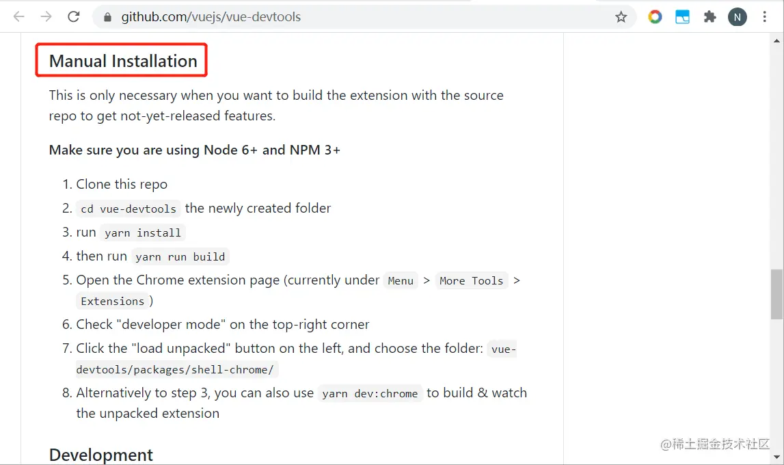
Task: Open the Extensions puzzle piece menu
Action: [x=709, y=17]
